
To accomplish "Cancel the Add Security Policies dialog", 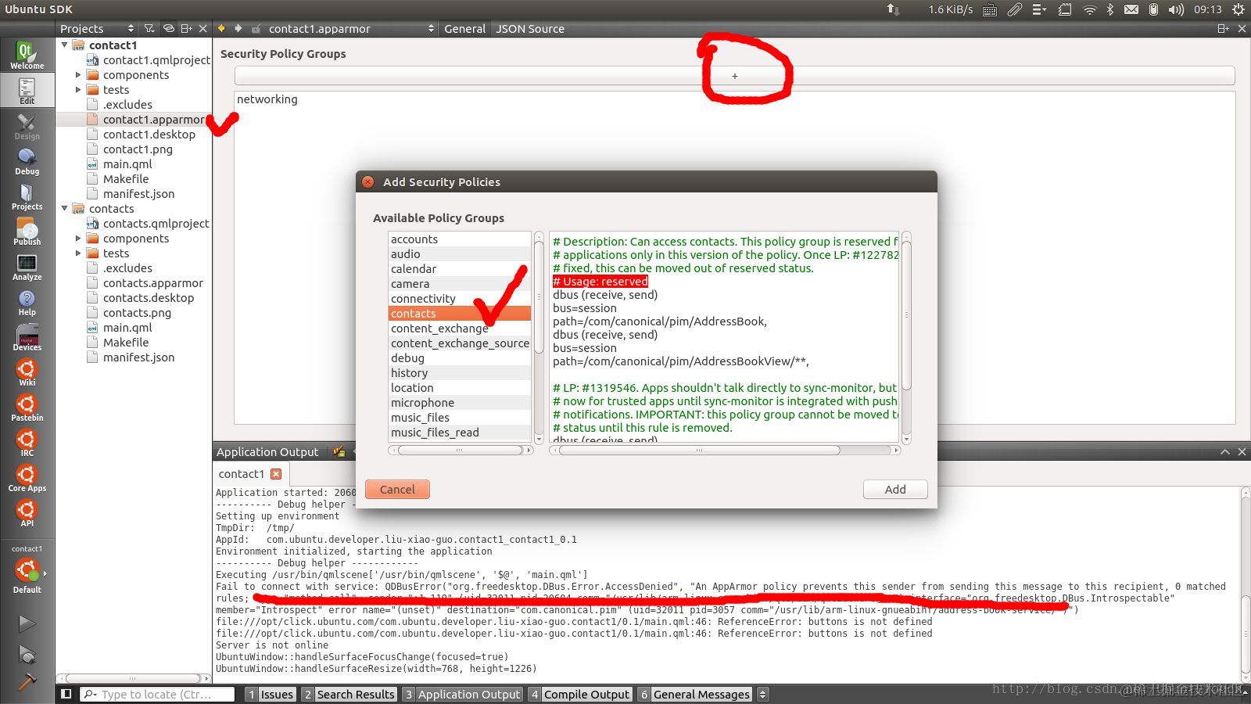I will click(x=397, y=490).
